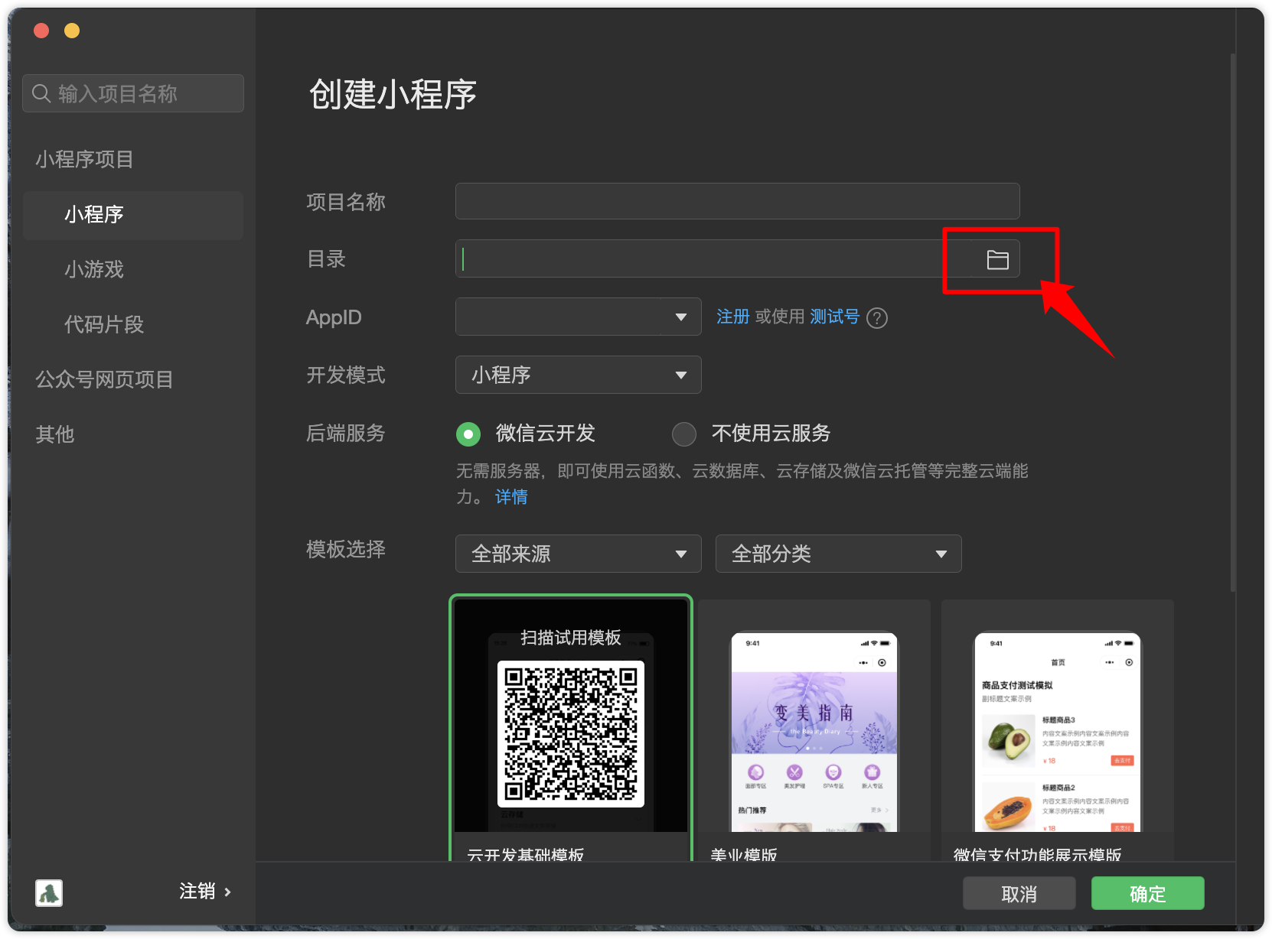This screenshot has width=1272, height=939.
Task: Select the 微信支付功能展示模版 thumbnail
Action: (x=1058, y=731)
